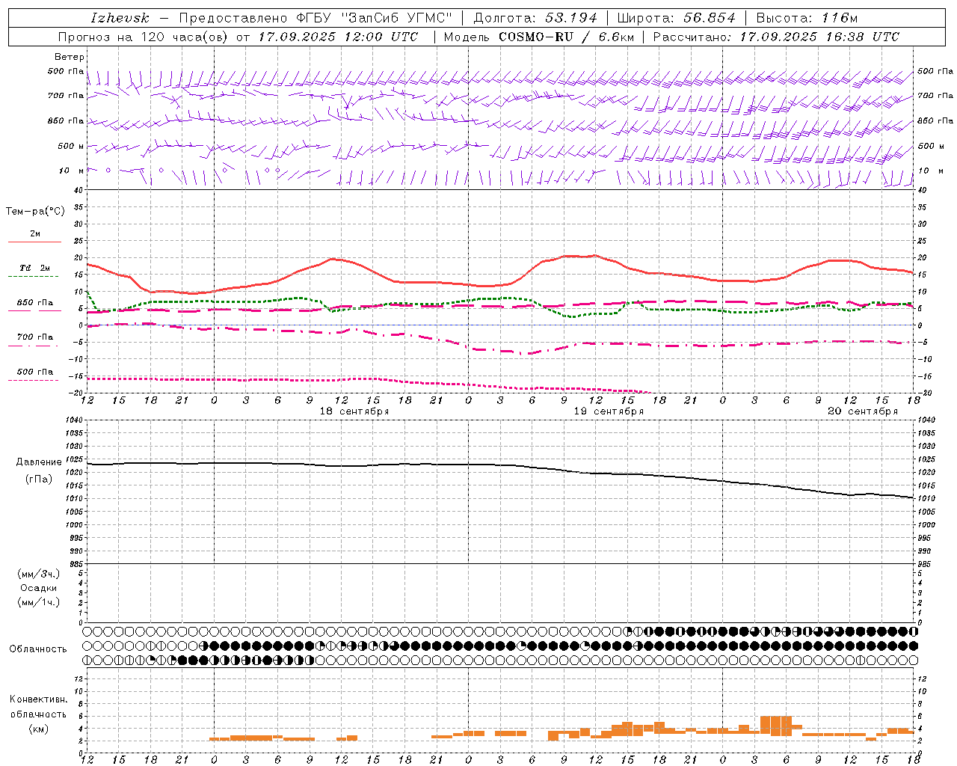This screenshot has width=957, height=766.
Task: Click the '10 м' wind level label on left
Action: [x=71, y=171]
